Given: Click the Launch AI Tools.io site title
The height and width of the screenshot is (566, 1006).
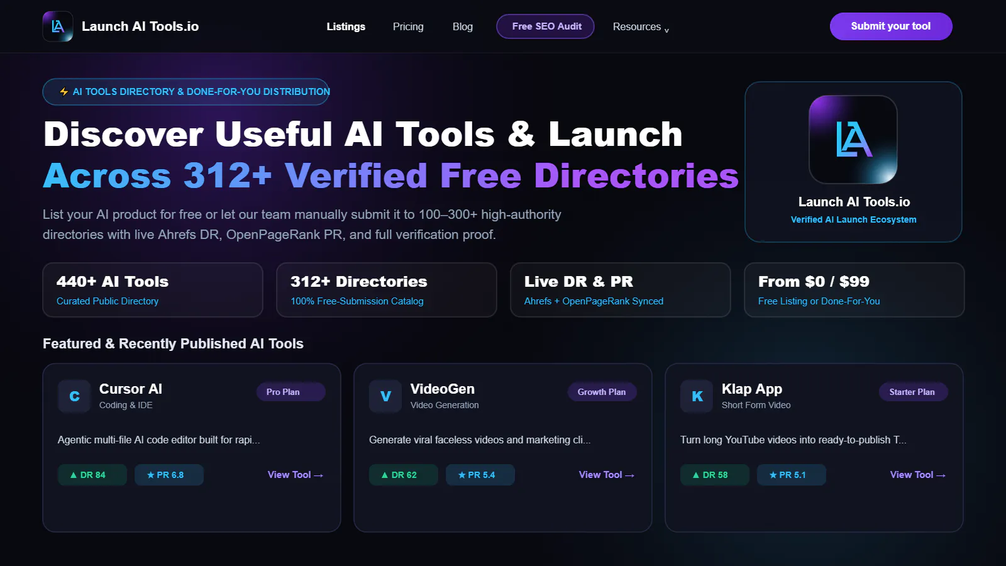Looking at the screenshot, I should click(x=140, y=26).
